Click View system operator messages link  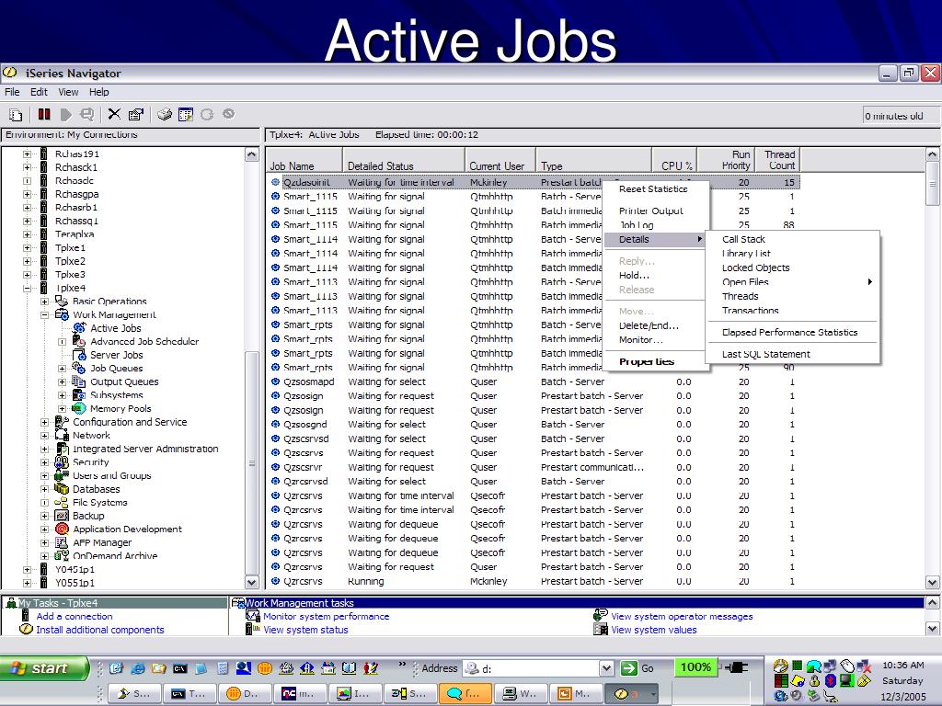point(682,617)
